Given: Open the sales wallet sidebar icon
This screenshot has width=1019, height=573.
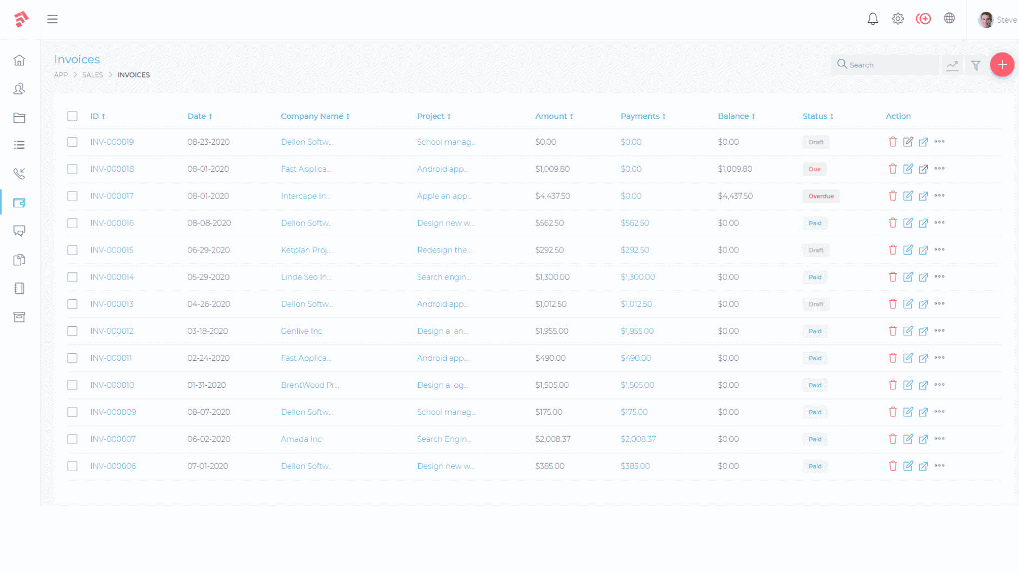Looking at the screenshot, I should (19, 202).
